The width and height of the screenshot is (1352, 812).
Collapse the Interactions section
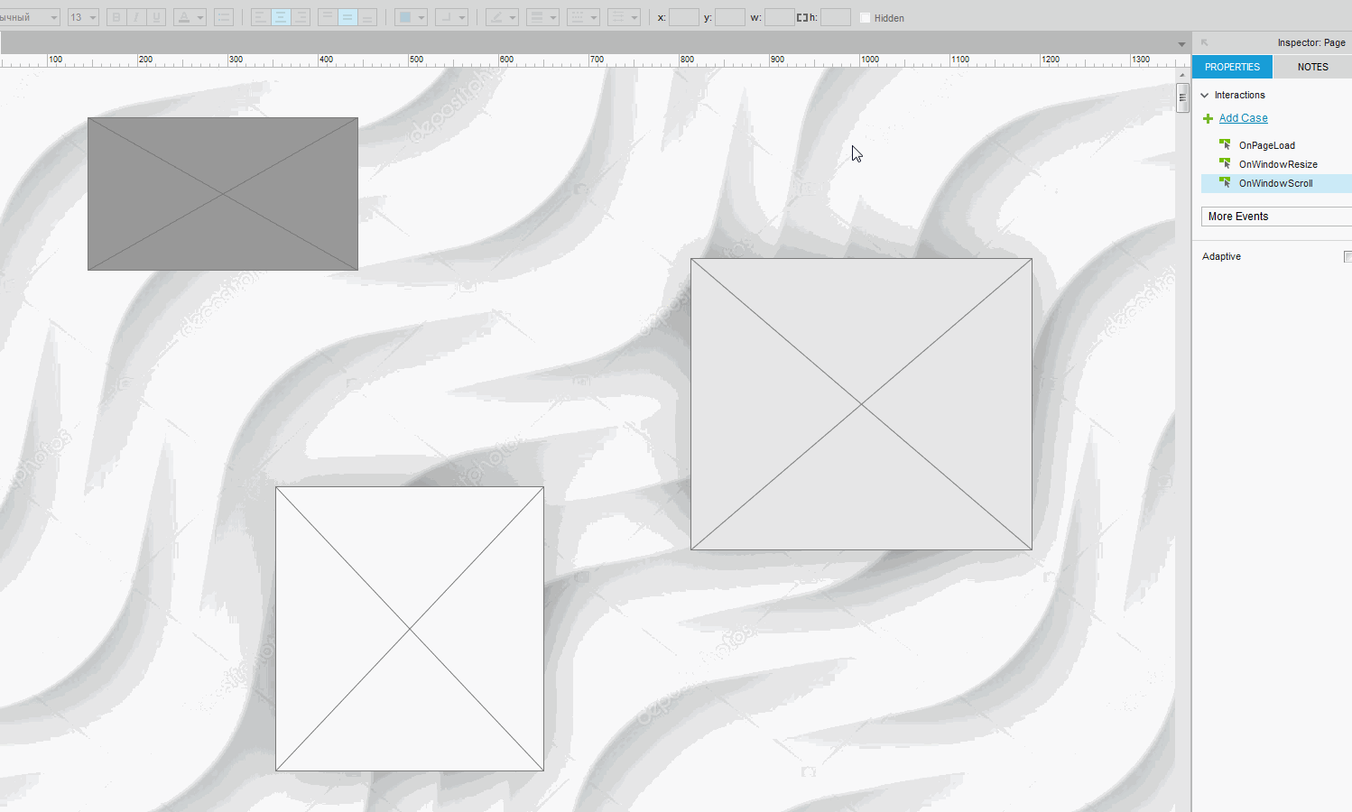(x=1205, y=95)
